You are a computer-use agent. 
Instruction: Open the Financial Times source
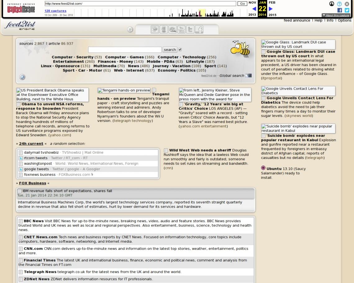point(40,260)
